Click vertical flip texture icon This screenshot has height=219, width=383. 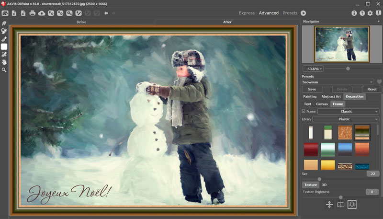(329, 204)
